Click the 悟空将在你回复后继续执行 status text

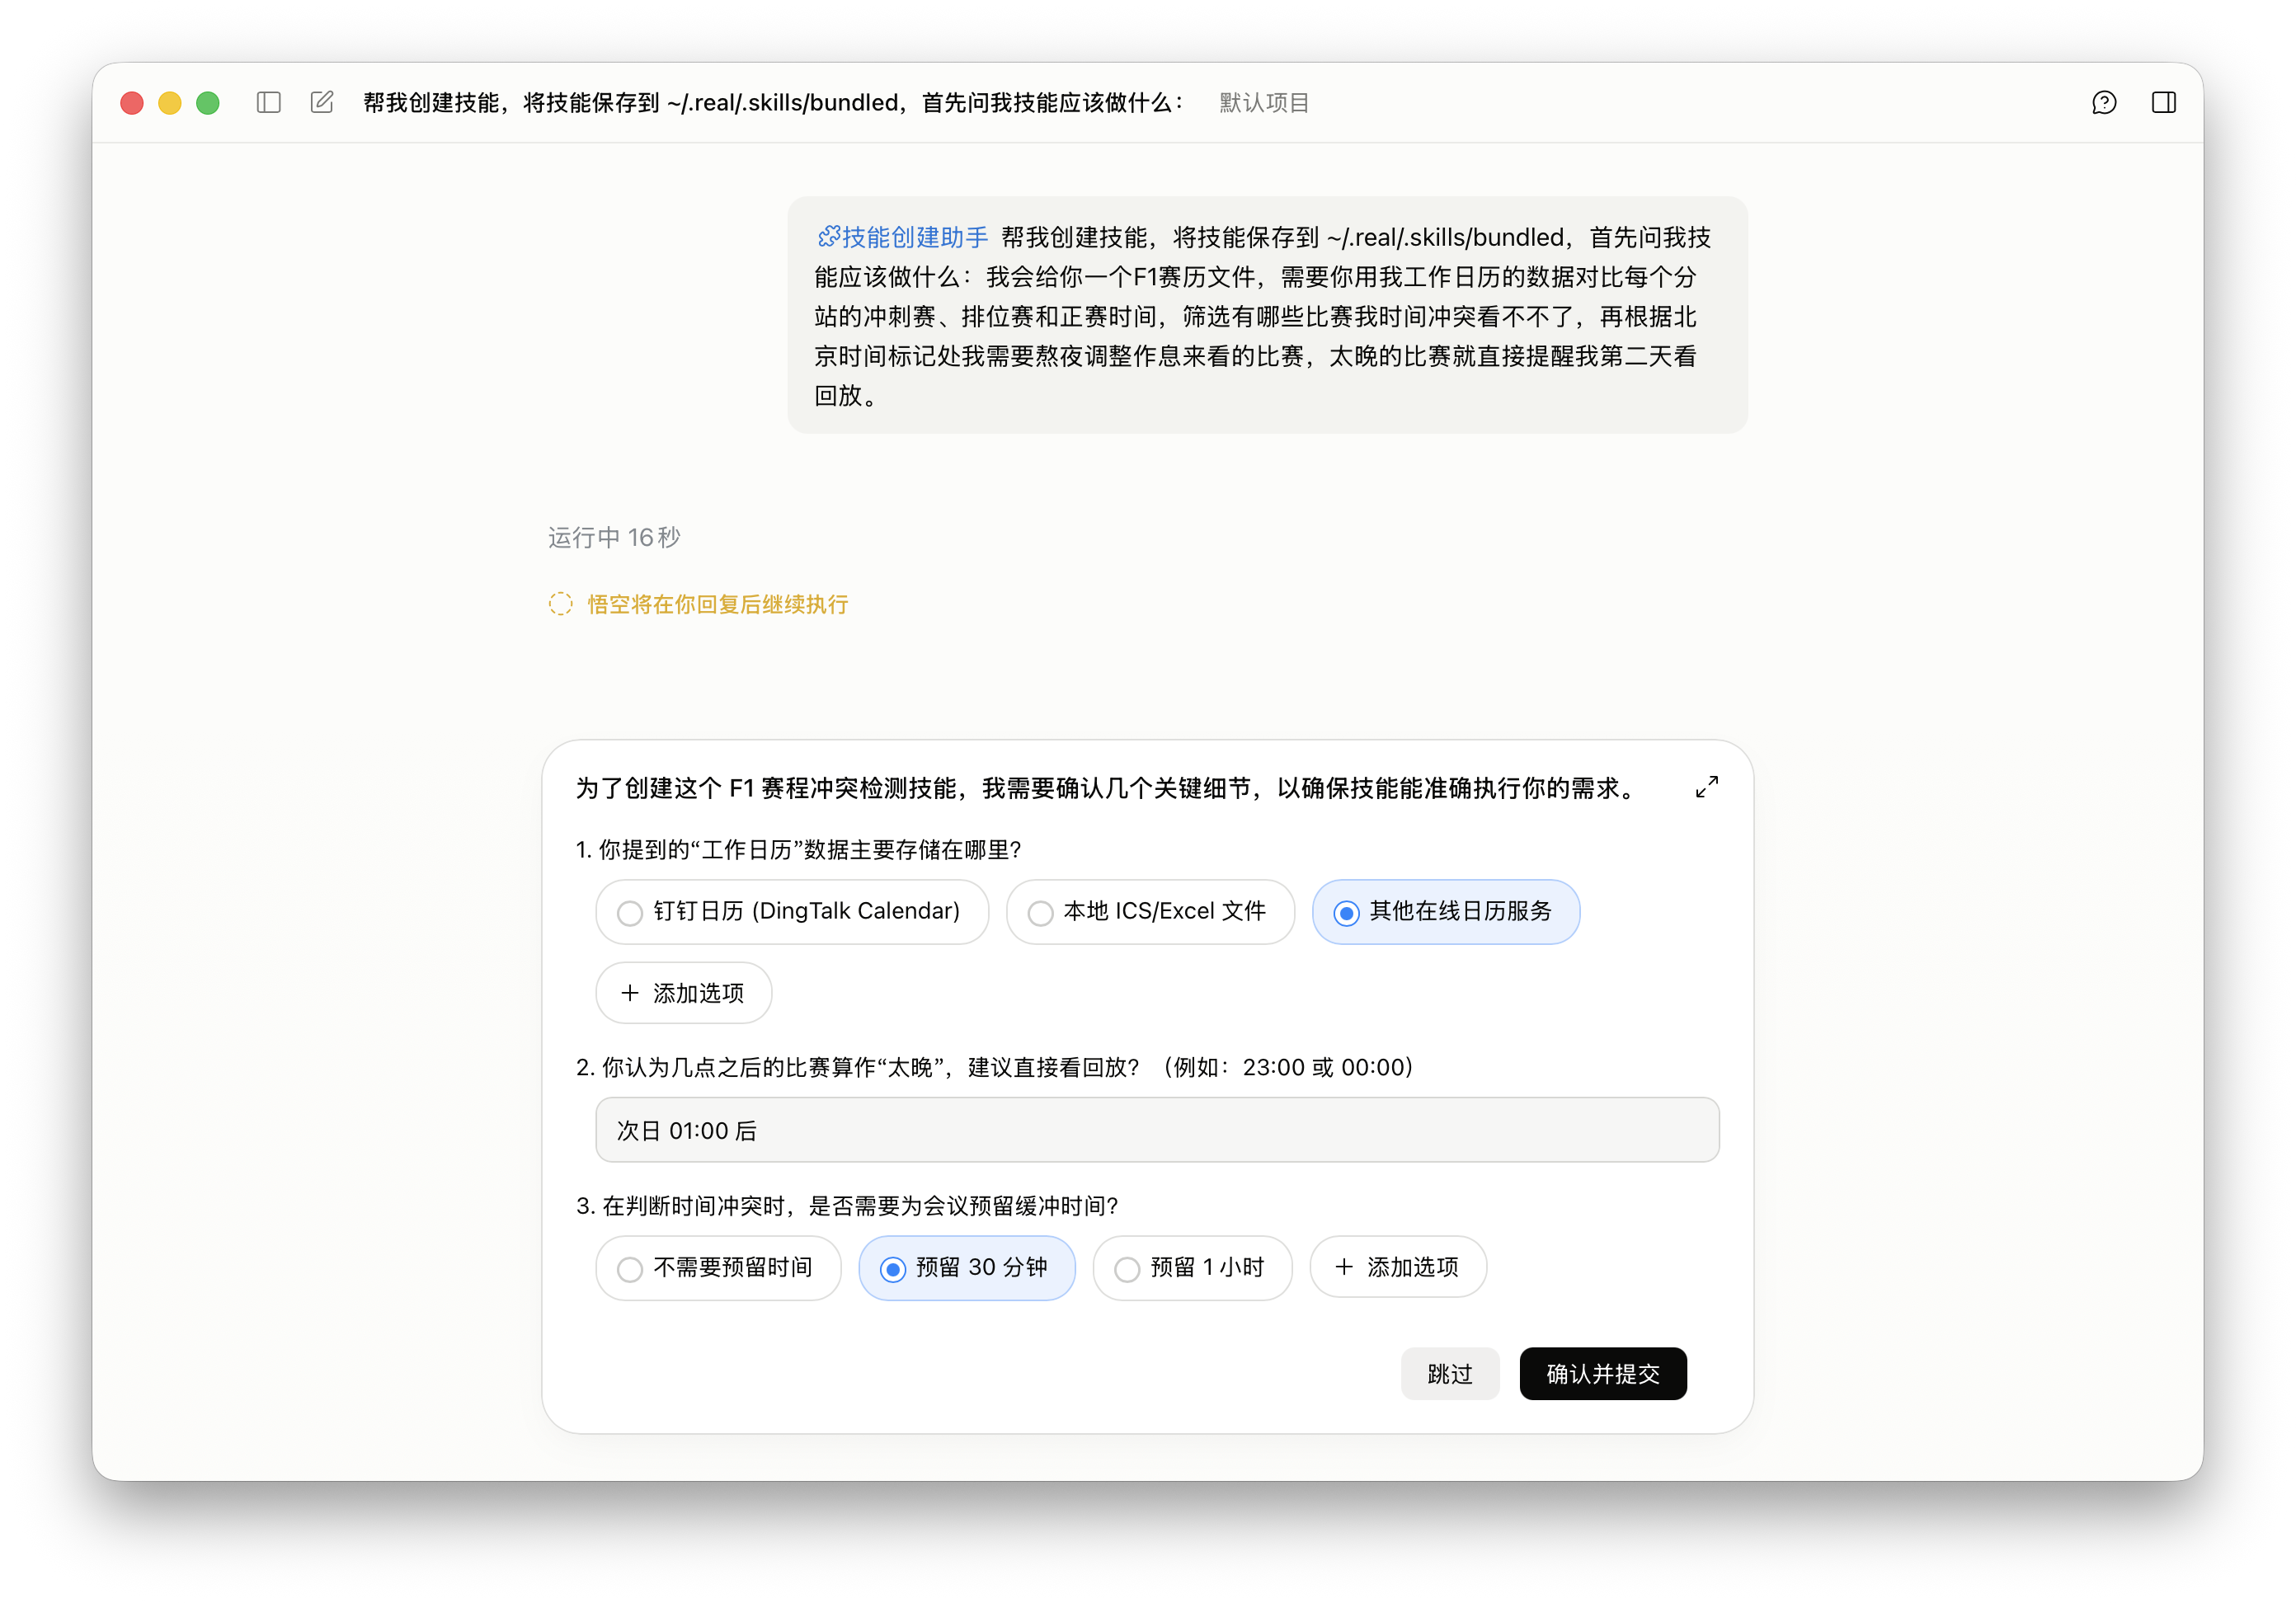[x=716, y=604]
